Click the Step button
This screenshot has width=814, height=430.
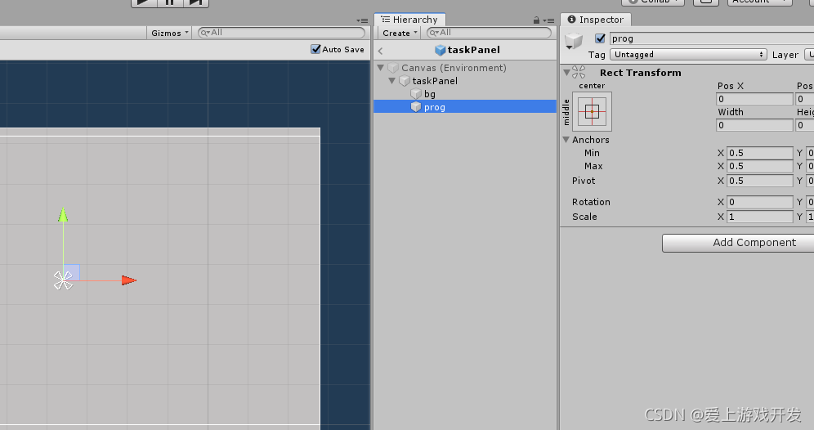tap(195, 2)
